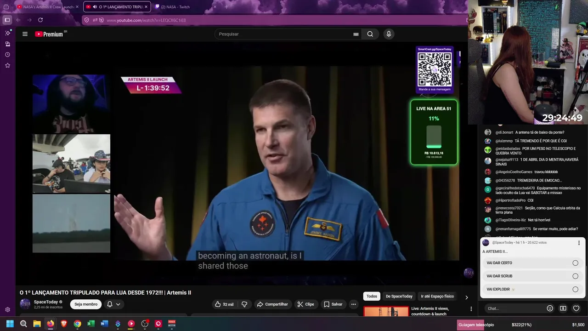Select poll option VAI EXPLODIR

click(533, 290)
